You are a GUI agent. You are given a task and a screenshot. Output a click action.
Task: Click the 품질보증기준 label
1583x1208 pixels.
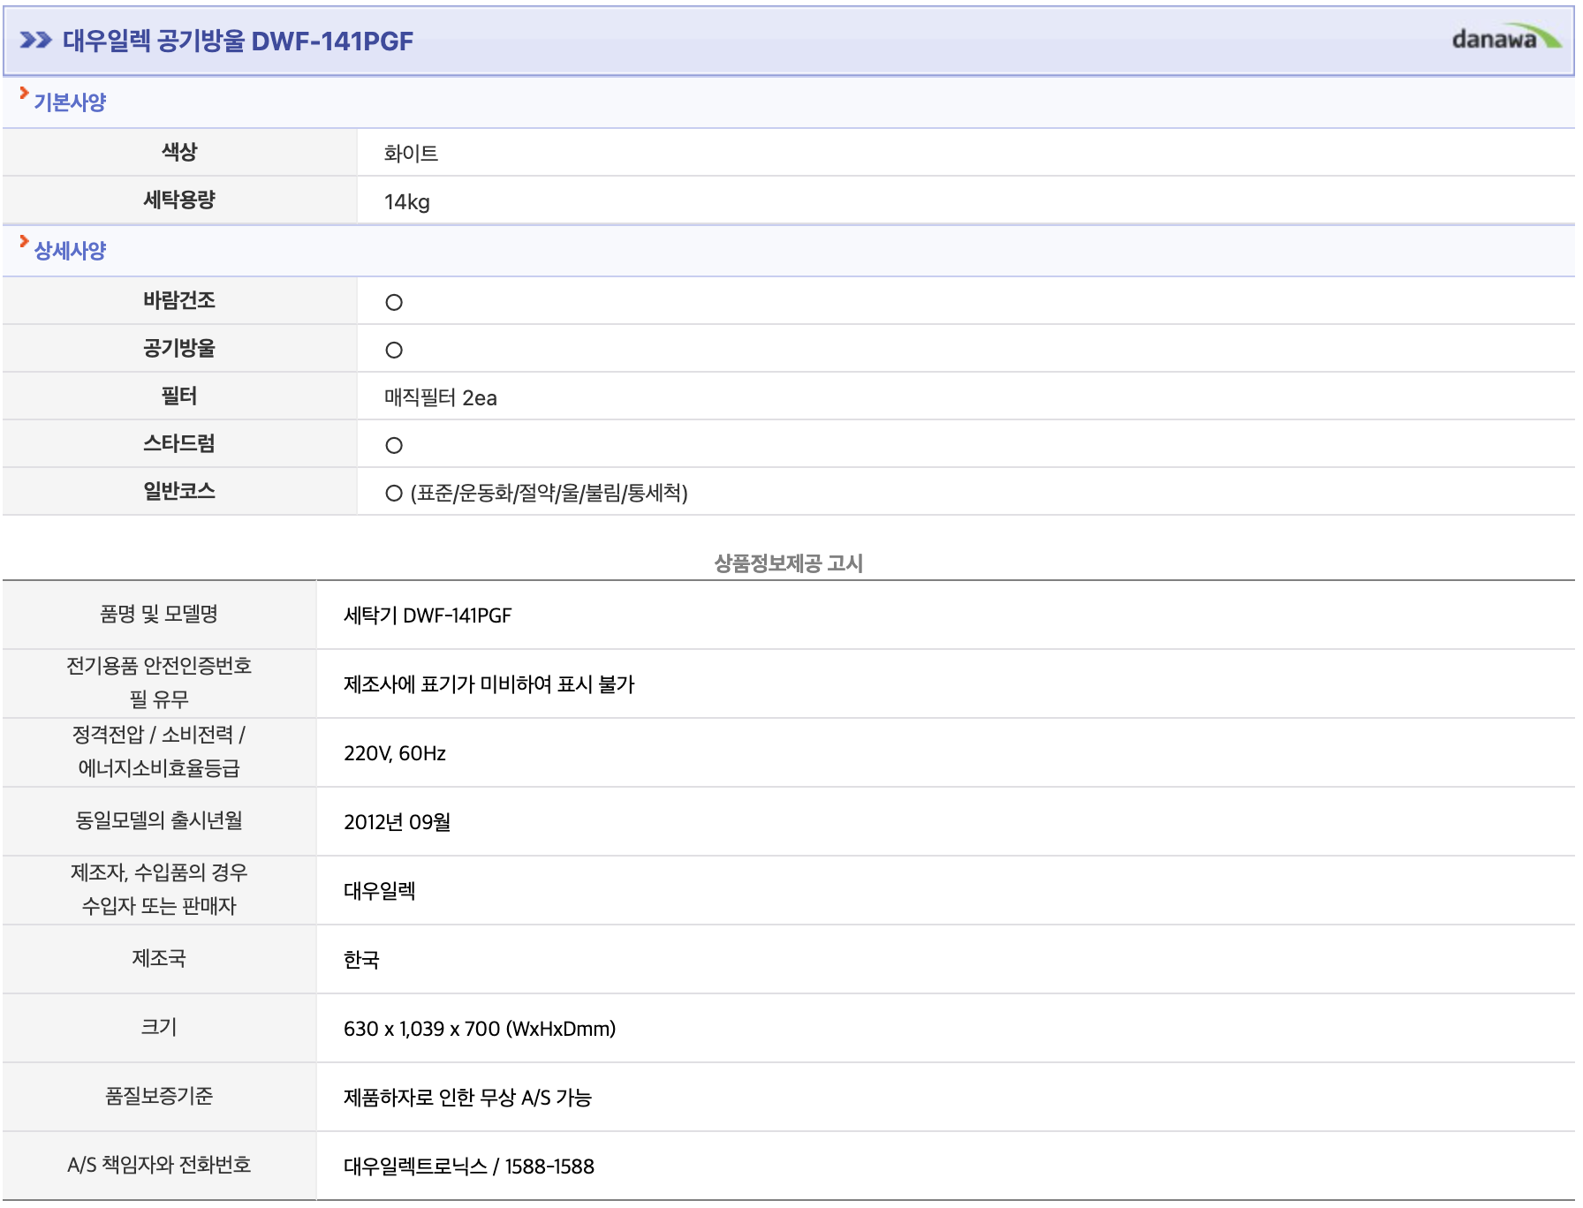point(159,1096)
